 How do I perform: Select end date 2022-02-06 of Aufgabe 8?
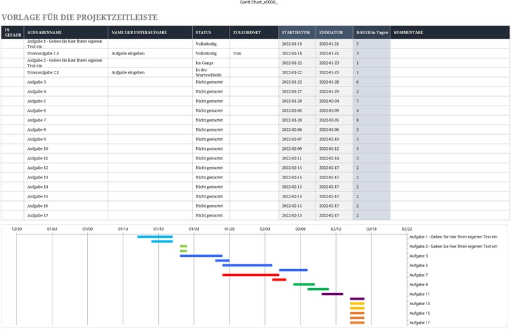point(334,129)
